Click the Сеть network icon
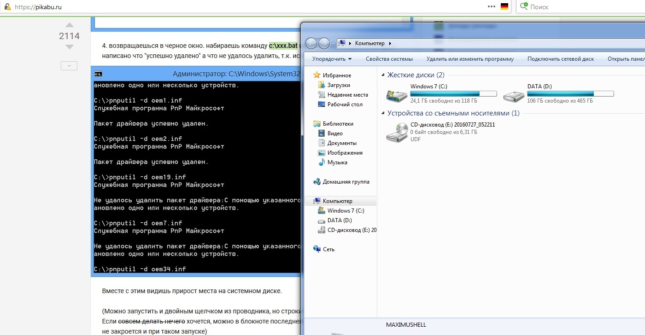The height and width of the screenshot is (335, 645). 317,249
